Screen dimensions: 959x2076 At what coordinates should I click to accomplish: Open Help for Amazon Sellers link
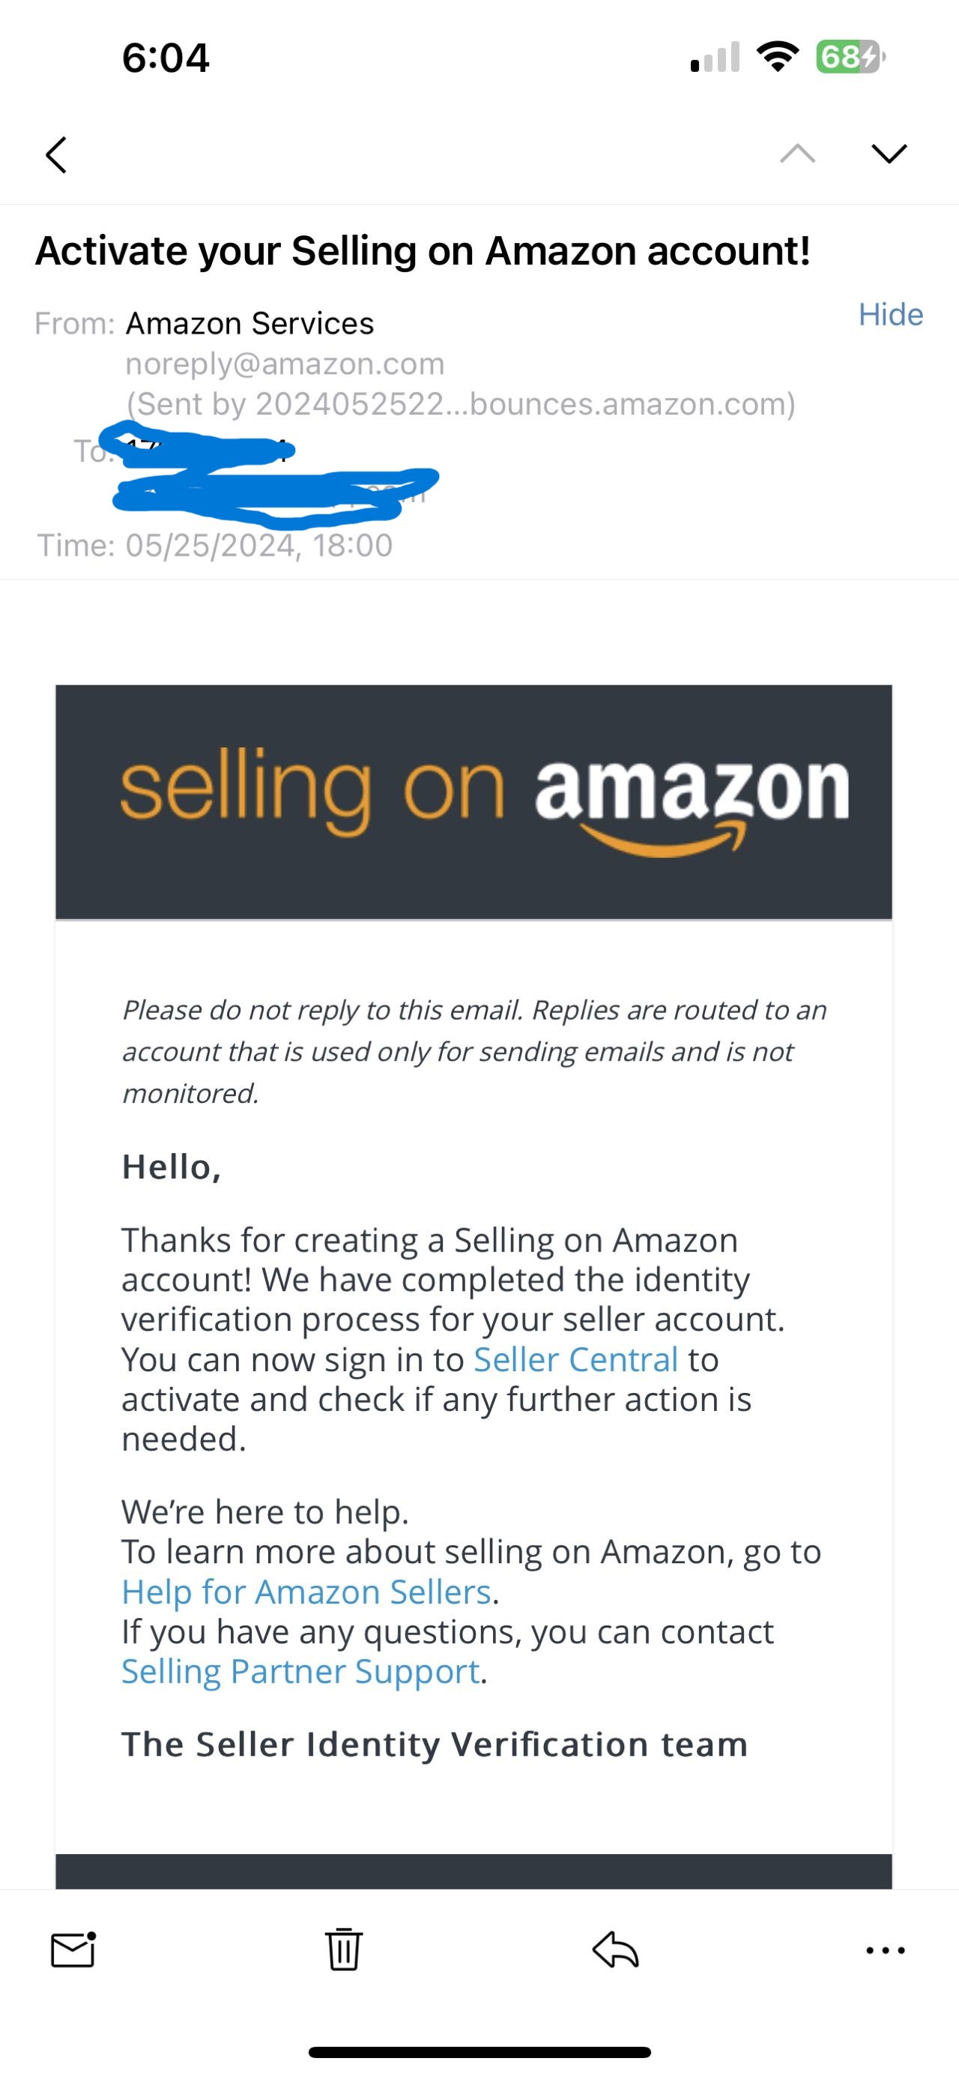[x=306, y=1592]
